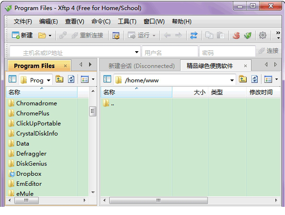Open the 命令(C) menu
The width and height of the screenshot is (285, 215).
tap(101, 22)
